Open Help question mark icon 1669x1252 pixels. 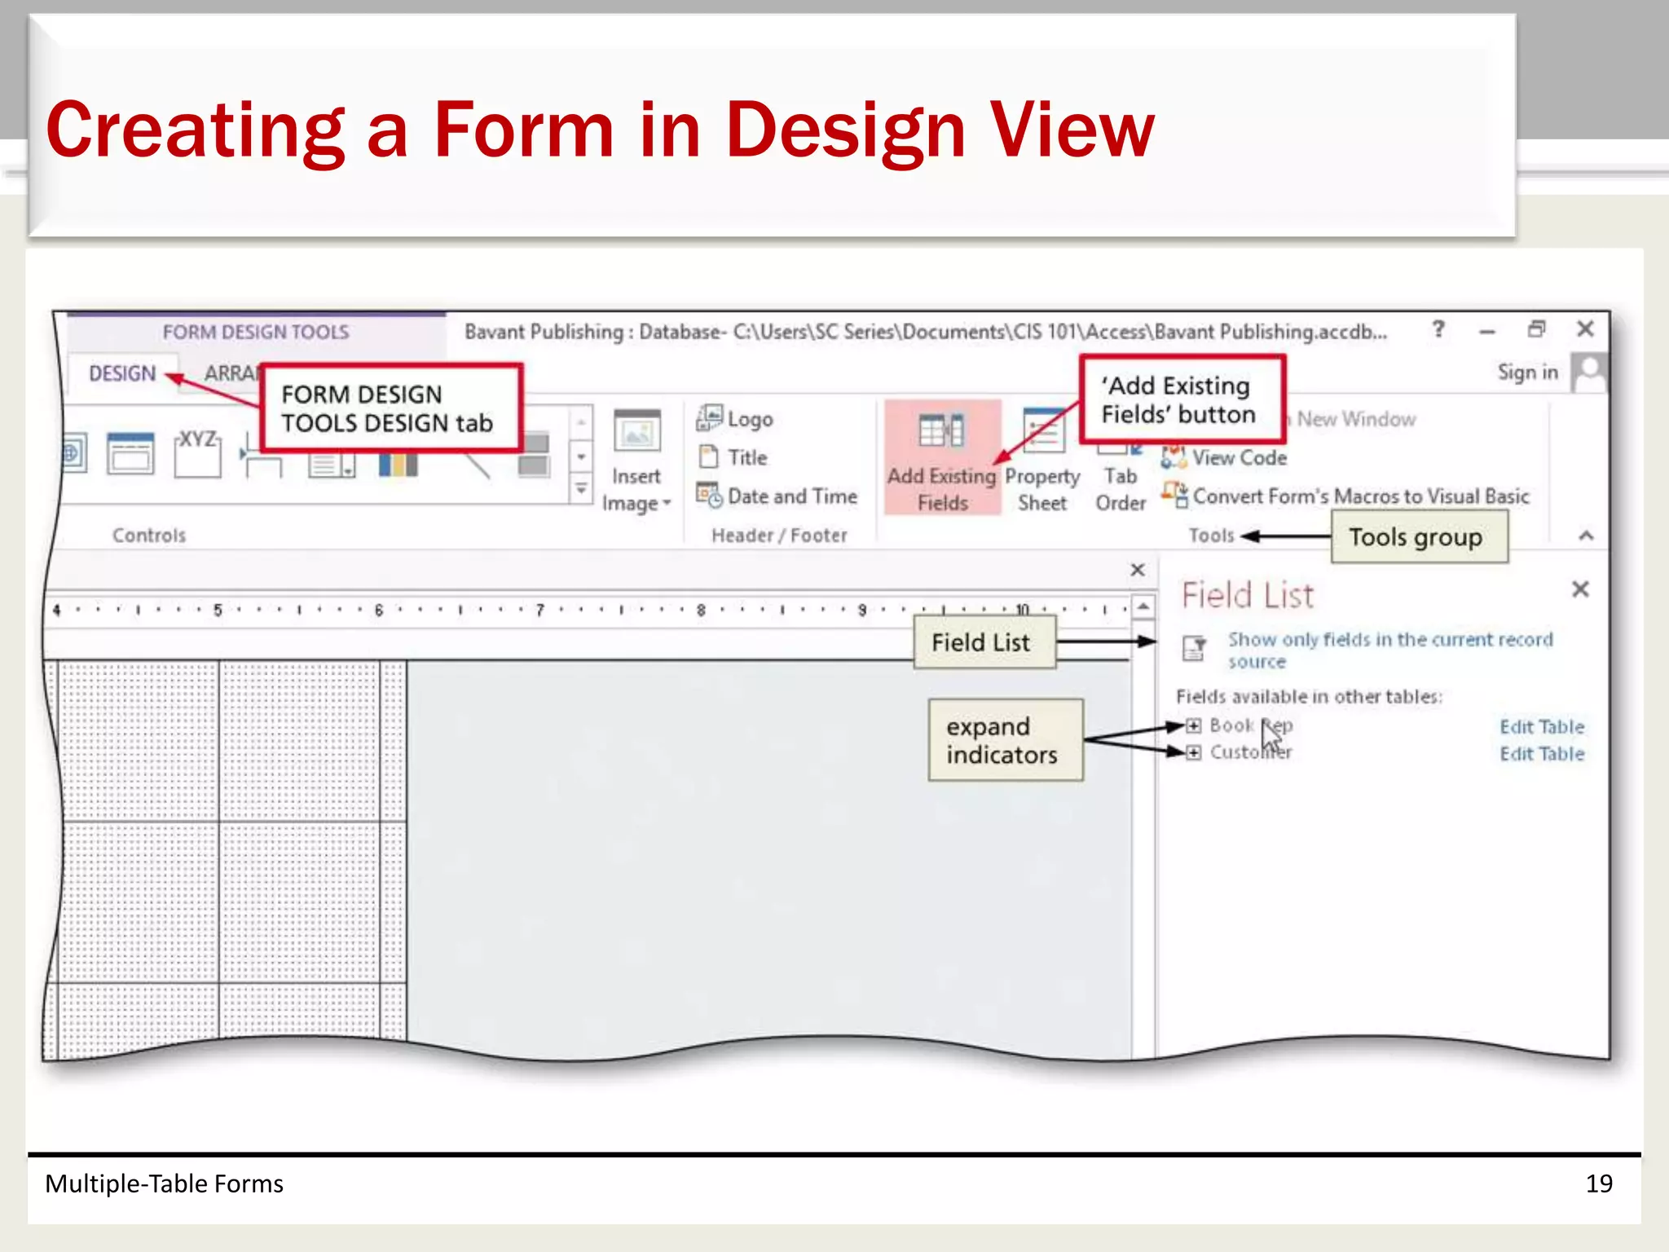click(x=1438, y=328)
